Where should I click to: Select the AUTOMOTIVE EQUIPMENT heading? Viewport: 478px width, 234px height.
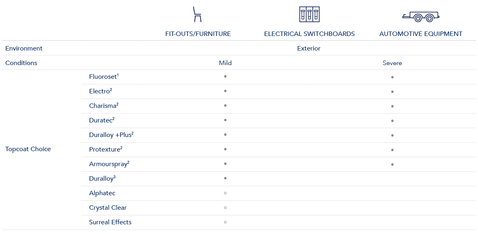(x=421, y=34)
